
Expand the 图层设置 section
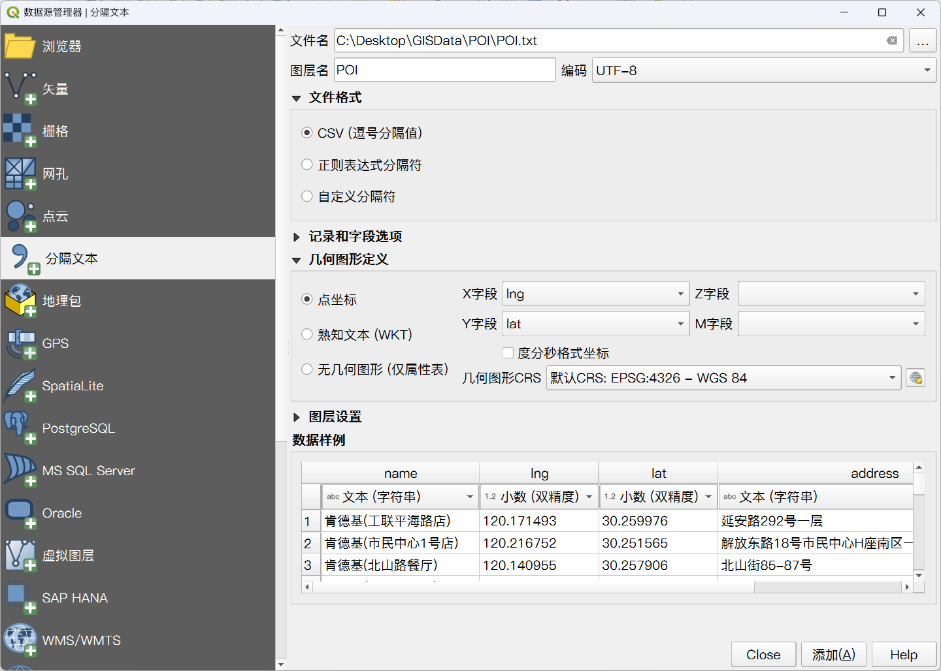tap(297, 417)
